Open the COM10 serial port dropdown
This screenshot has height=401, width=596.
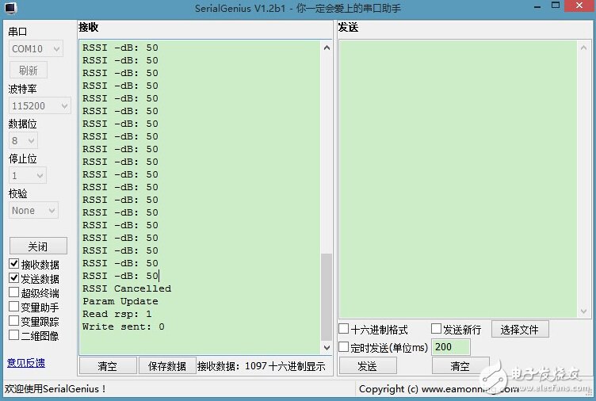point(36,49)
